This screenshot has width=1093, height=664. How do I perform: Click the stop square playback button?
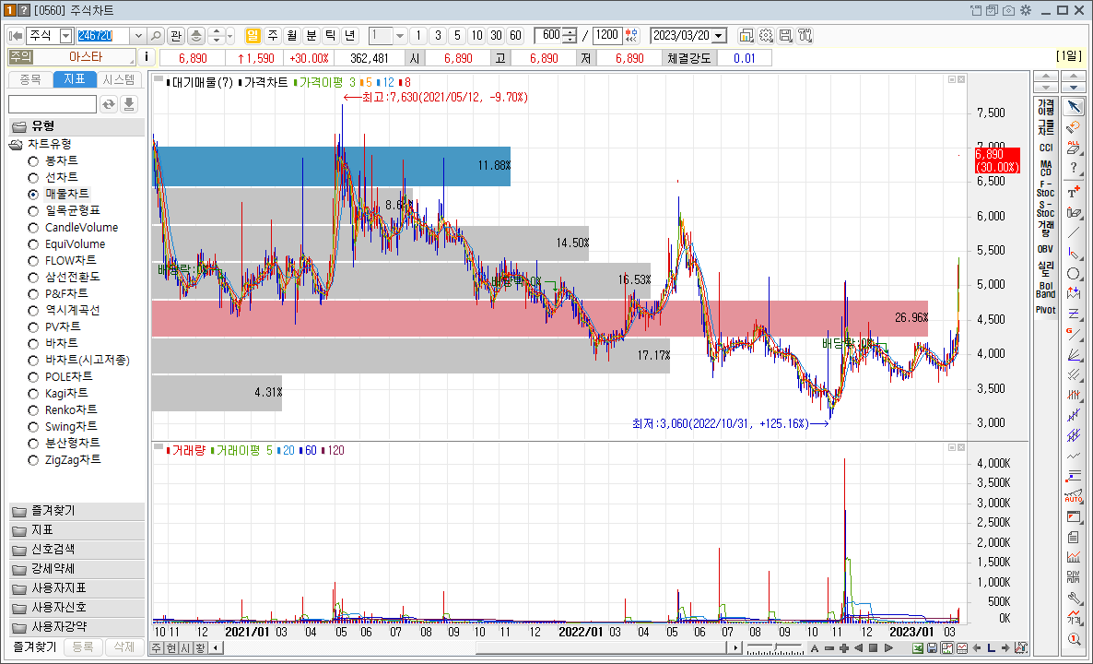point(873,648)
